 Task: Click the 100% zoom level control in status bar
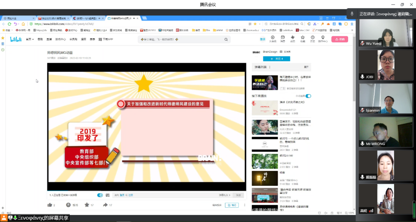pos(349,213)
